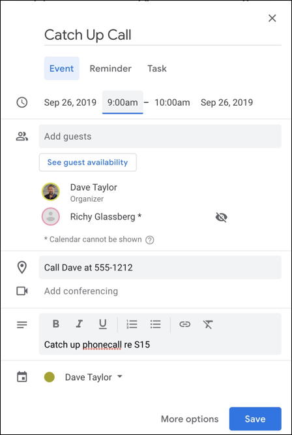Insert a numbered list
This screenshot has width=292, height=435.
pos(132,324)
